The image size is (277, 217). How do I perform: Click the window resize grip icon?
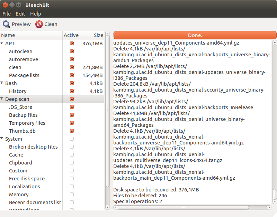point(275,215)
